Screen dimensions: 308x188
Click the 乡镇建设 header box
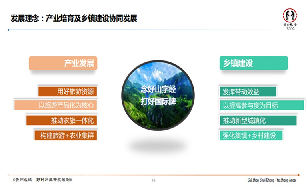pos(253,63)
